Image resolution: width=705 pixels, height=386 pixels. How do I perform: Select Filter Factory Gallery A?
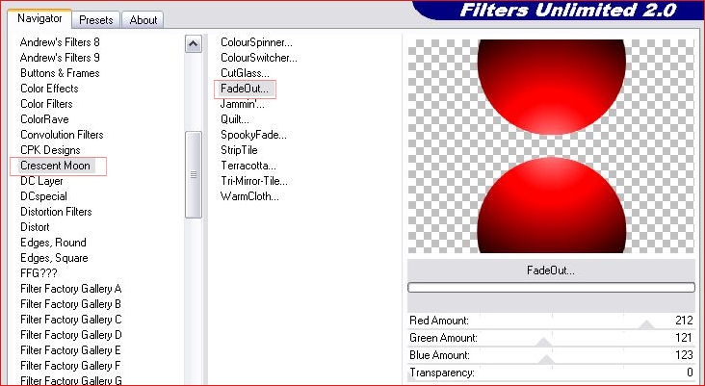click(x=71, y=289)
